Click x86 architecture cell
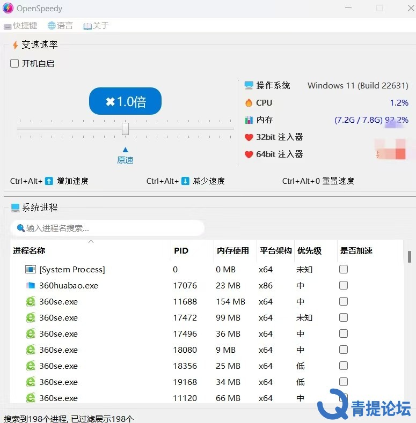416x423 pixels. (x=266, y=285)
